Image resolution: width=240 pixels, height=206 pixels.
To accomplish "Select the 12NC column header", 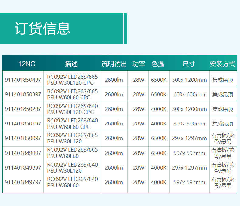I will coord(27,64).
